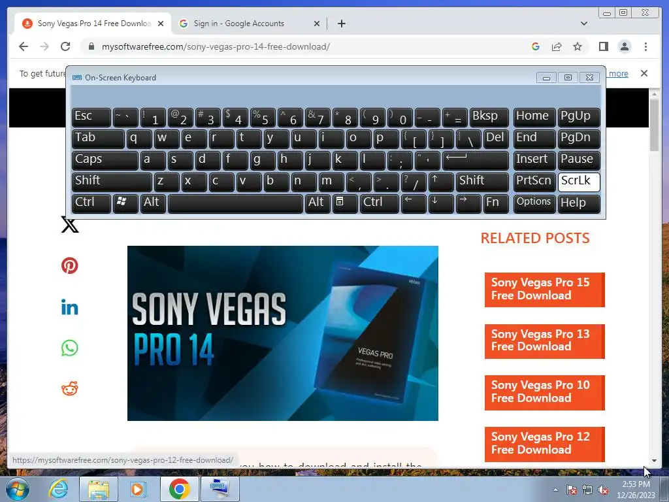Click Esc key on keyboard
669x502 pixels.
[x=91, y=117]
